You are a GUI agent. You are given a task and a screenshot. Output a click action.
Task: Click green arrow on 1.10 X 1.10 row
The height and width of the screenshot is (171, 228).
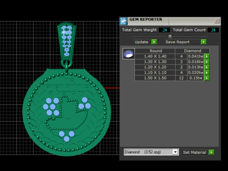[207, 73]
